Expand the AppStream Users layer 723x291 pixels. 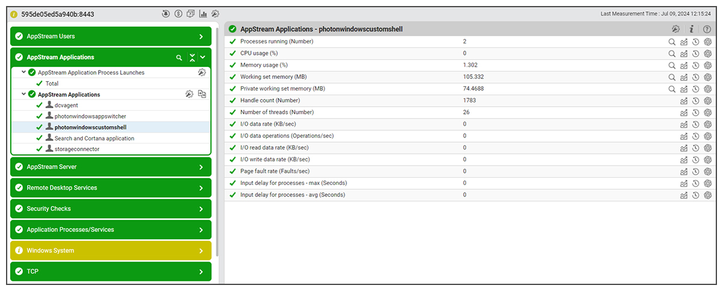point(201,37)
